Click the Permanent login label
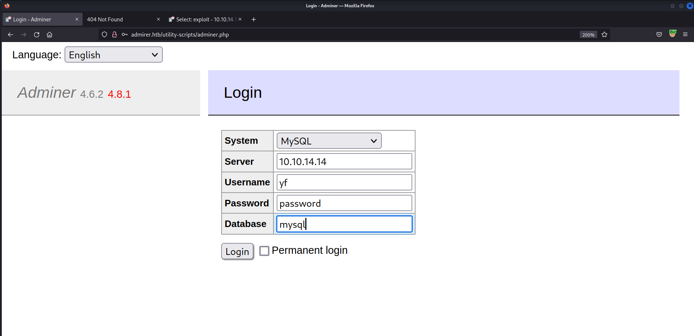 [x=310, y=251]
